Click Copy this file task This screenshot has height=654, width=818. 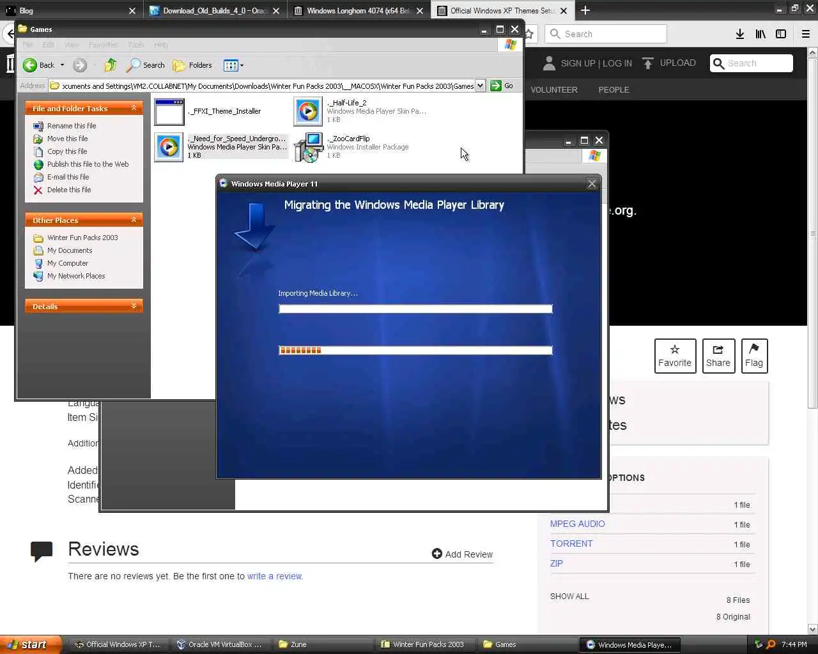tap(66, 151)
